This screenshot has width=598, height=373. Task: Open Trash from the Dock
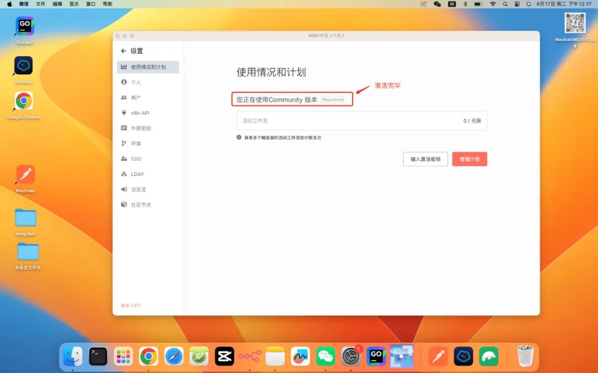(525, 356)
